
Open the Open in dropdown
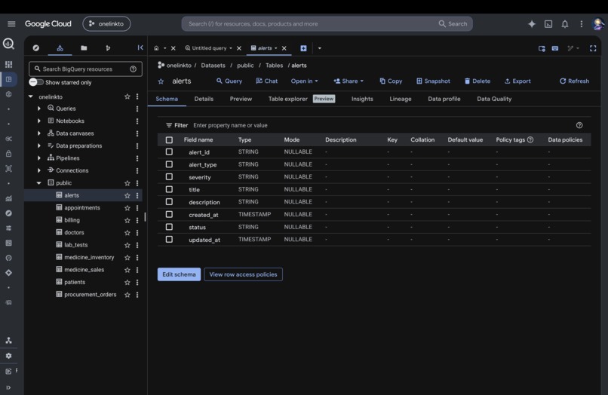(305, 81)
